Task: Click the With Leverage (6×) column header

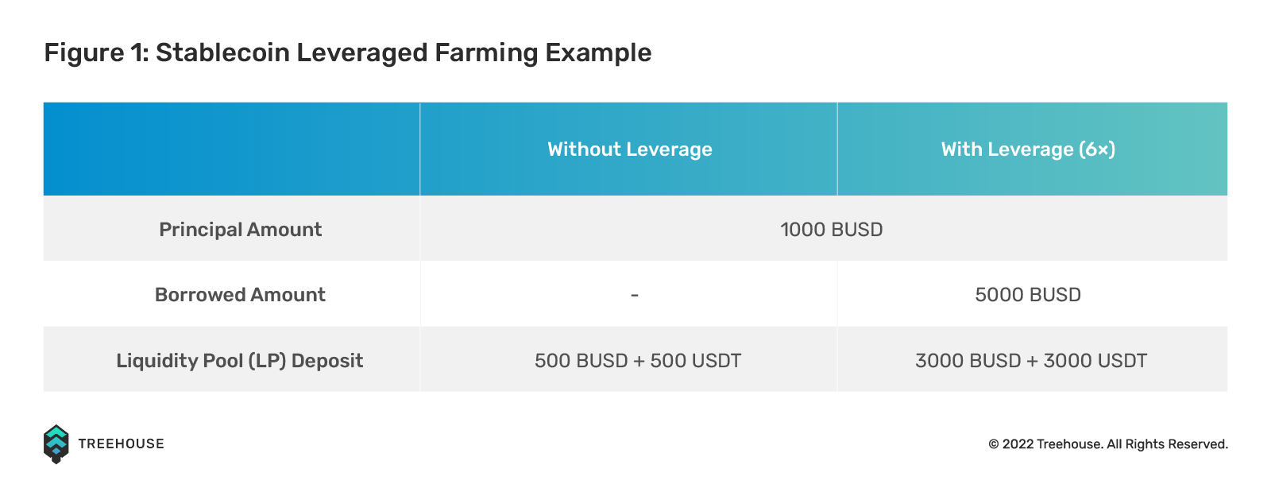Action: pyautogui.click(x=1029, y=149)
